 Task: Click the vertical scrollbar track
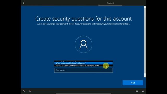145,42
